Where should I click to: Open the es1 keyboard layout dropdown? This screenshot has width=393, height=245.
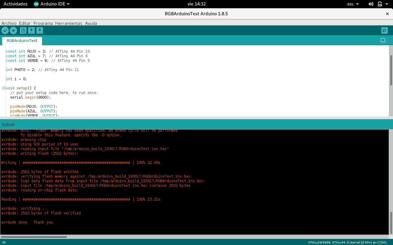(x=353, y=4)
